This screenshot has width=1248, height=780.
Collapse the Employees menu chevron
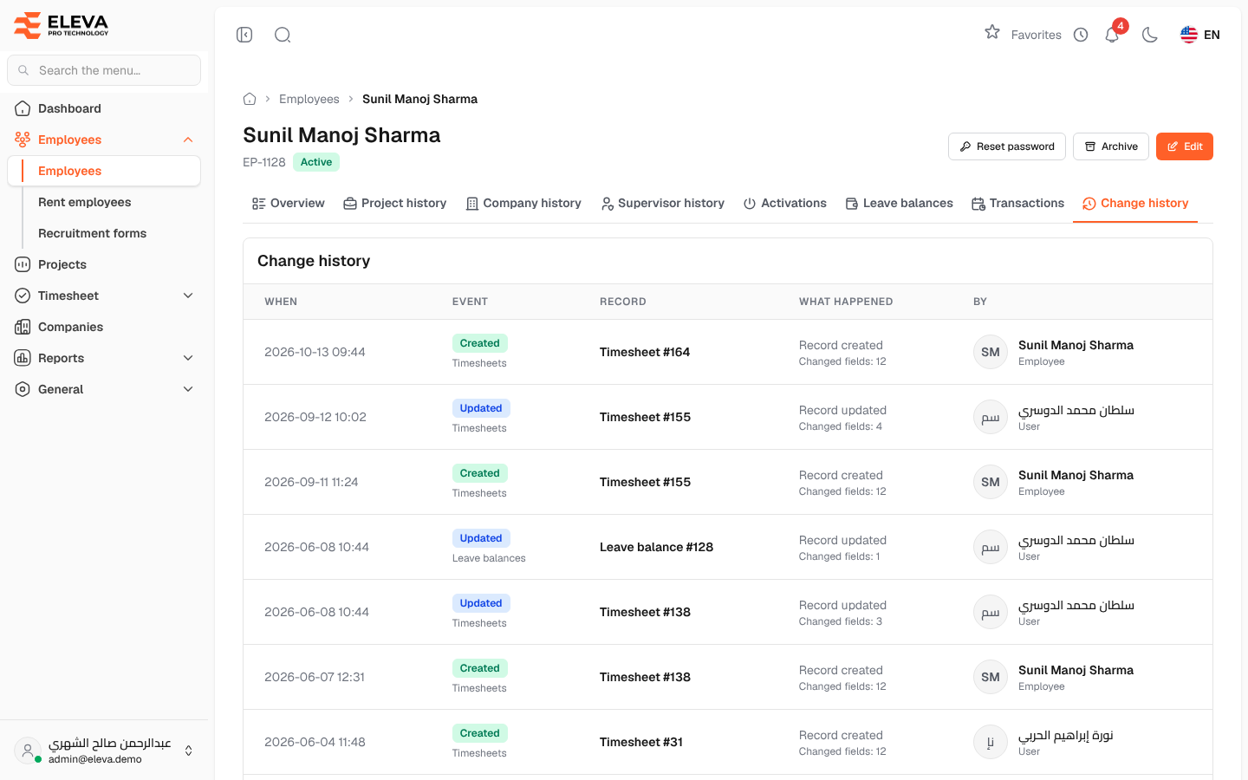[x=188, y=140]
